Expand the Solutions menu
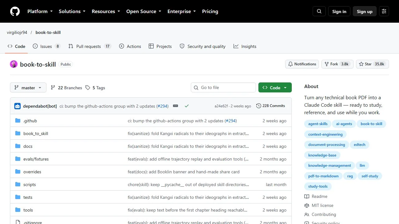The width and height of the screenshot is (399, 224). pyautogui.click(x=72, y=11)
